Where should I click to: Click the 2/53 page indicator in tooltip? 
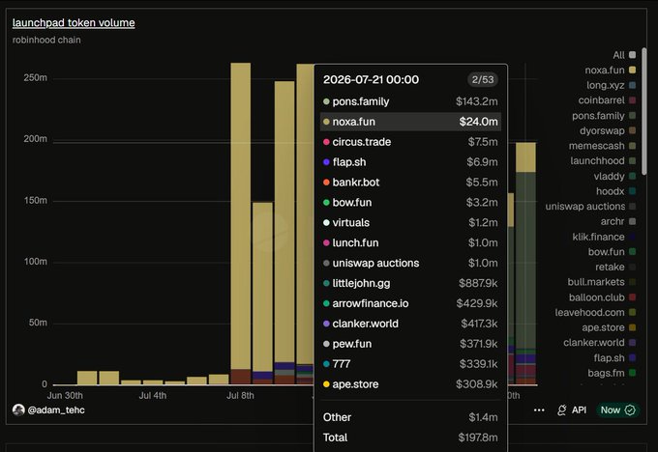483,79
